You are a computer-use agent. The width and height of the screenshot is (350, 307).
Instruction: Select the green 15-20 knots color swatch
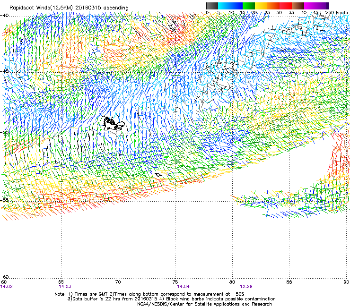click(x=249, y=6)
